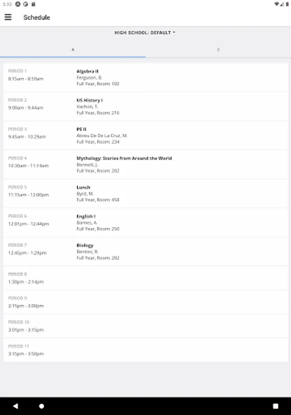Screen dimensions: 291x415
Task: Open the English I class
Action: (145, 223)
